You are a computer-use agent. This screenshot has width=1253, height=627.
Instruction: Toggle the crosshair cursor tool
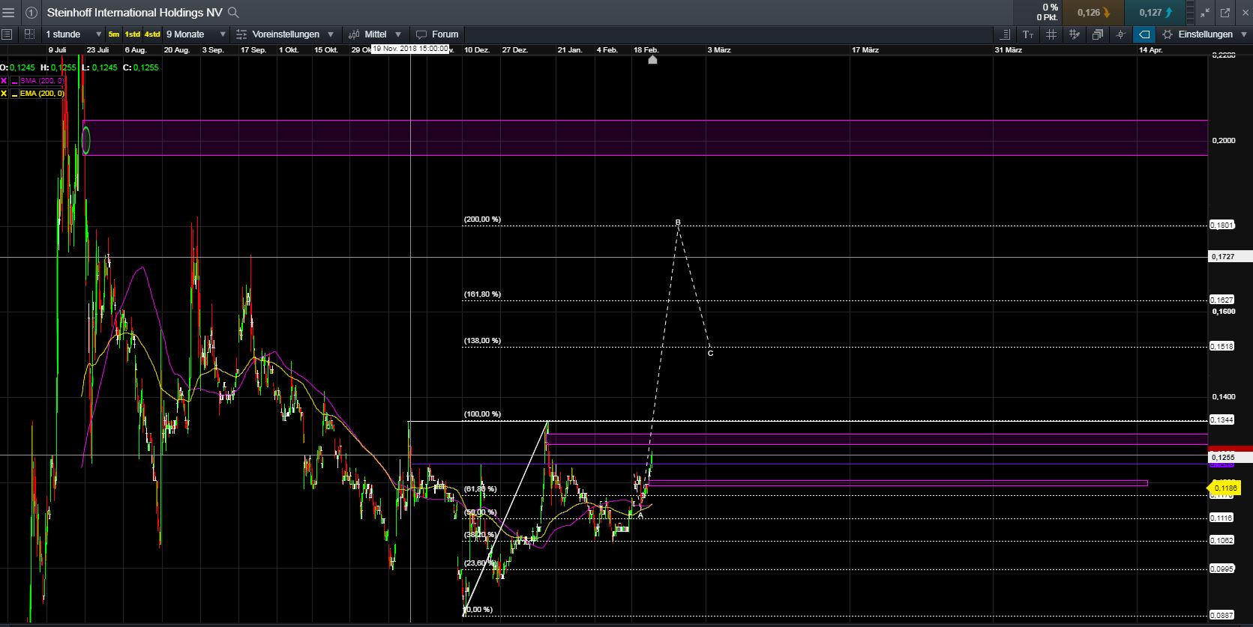click(x=1120, y=34)
